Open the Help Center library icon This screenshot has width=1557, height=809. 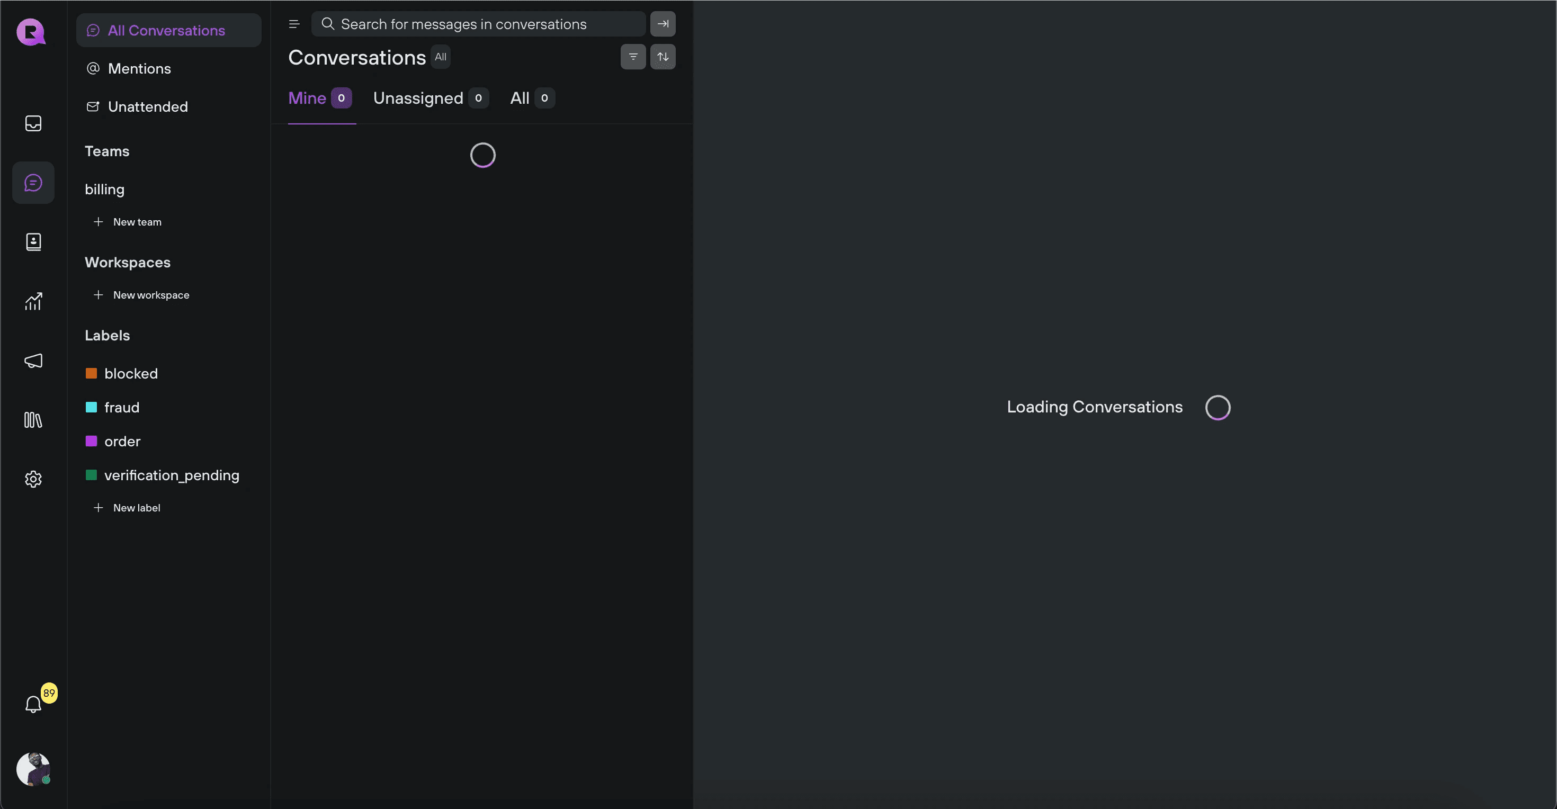tap(33, 420)
